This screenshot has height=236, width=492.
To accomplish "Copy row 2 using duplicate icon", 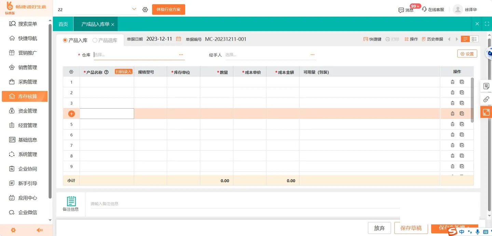I will coord(462,93).
